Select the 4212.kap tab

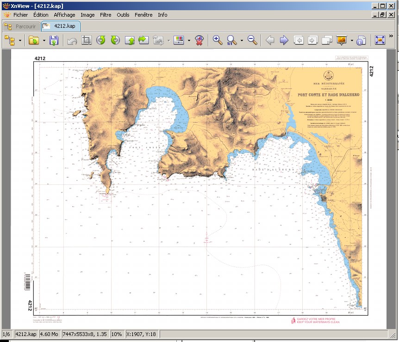pyautogui.click(x=61, y=26)
